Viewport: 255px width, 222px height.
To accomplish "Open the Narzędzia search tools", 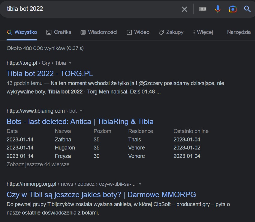I will click(239, 32).
